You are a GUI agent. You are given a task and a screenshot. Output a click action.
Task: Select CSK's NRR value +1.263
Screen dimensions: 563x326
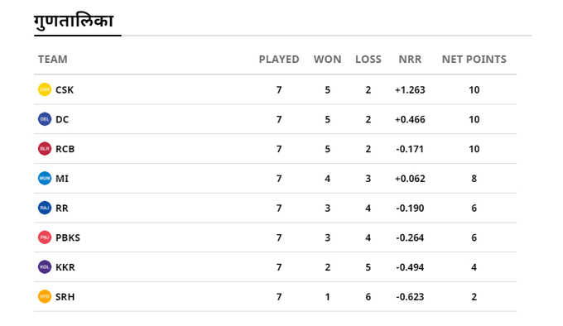click(x=410, y=89)
